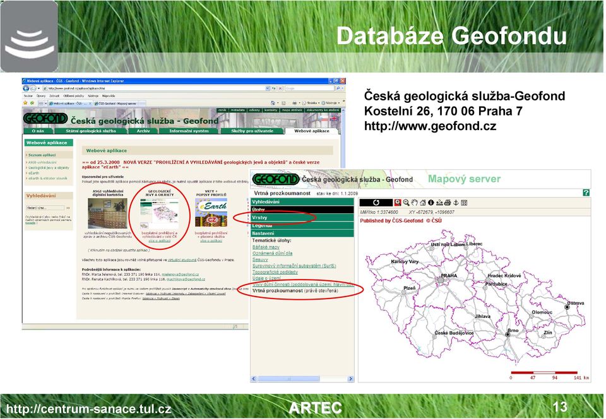Open the eEarth CZ application thumbnail
This screenshot has width=606, height=419.
click(211, 213)
